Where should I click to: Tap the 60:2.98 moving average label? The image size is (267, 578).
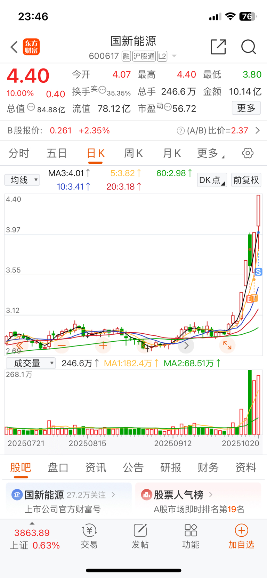(x=175, y=173)
